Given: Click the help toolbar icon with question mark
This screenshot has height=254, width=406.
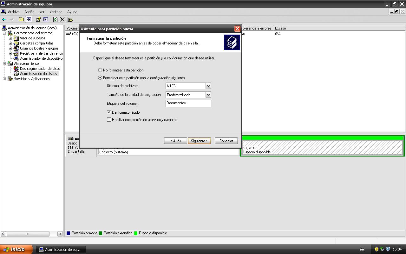Looking at the screenshot, I should [x=38, y=19].
